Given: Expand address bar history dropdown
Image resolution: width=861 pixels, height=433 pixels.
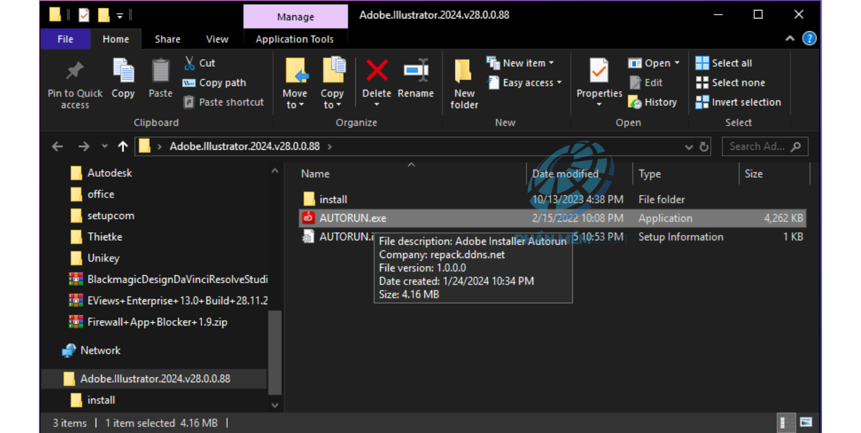Looking at the screenshot, I should [689, 147].
